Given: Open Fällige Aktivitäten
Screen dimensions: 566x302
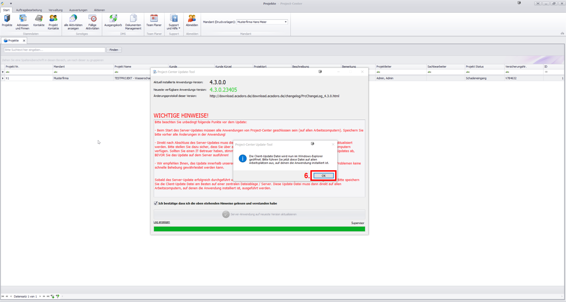Looking at the screenshot, I should (92, 21).
